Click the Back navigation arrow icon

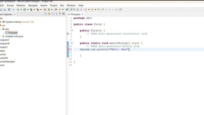click(106, 10)
